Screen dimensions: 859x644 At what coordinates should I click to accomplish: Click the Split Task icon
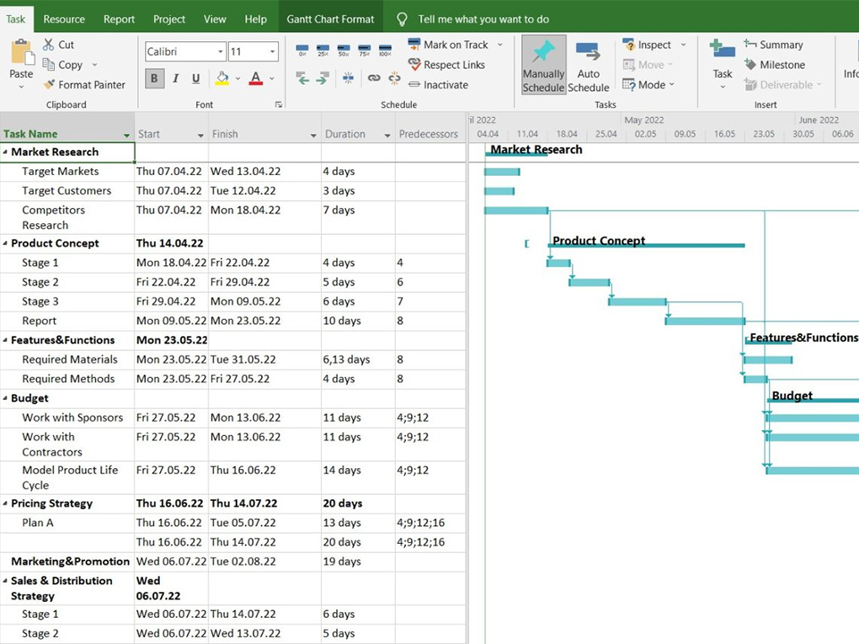tap(348, 78)
